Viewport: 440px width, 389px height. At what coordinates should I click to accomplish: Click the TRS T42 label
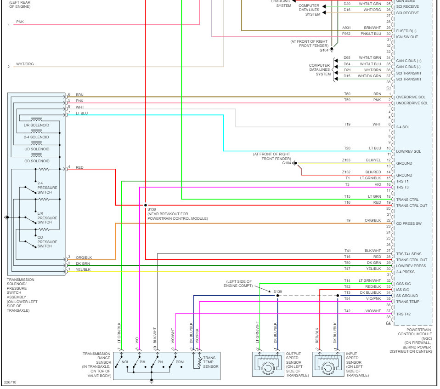(x=403, y=314)
